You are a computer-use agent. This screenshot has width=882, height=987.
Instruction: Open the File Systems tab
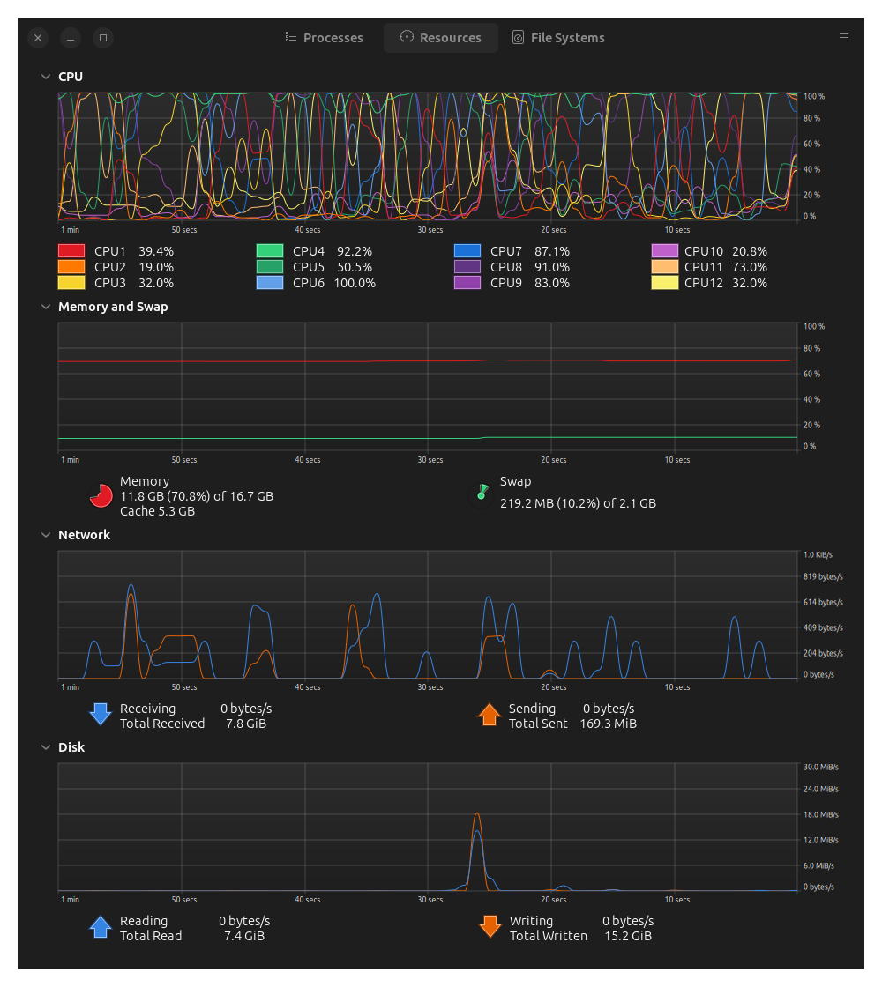558,38
